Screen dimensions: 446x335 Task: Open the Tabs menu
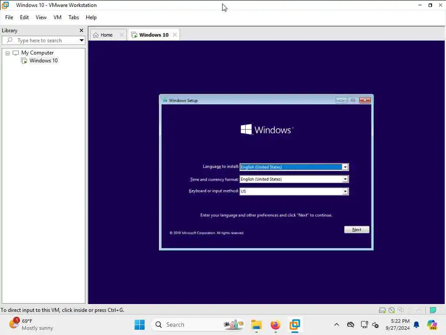[x=74, y=17]
